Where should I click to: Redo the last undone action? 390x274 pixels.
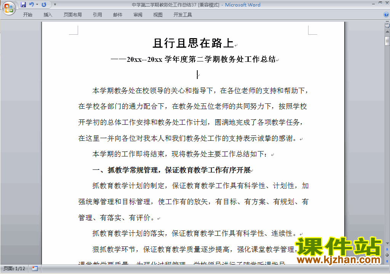click(x=44, y=5)
